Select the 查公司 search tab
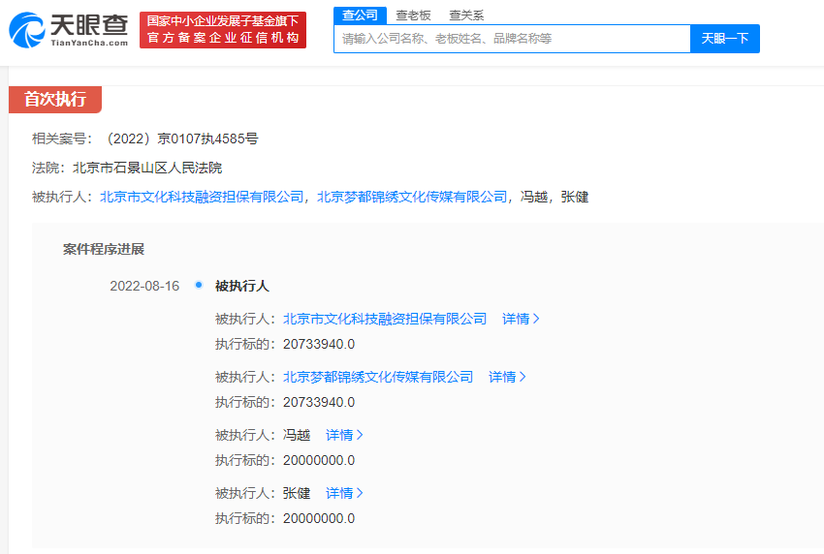824x554 pixels. point(360,15)
